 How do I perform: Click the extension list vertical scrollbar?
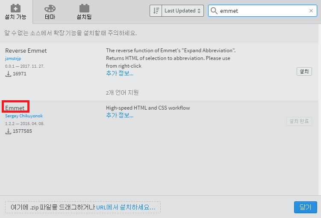(x=320, y=110)
